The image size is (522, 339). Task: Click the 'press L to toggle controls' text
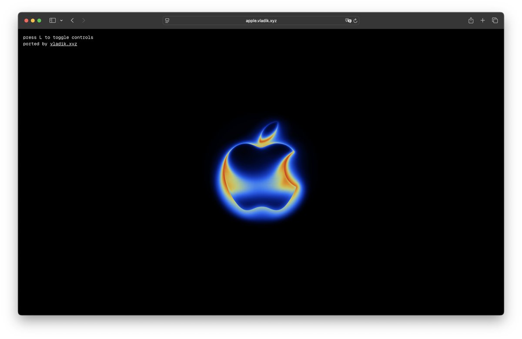coord(58,37)
